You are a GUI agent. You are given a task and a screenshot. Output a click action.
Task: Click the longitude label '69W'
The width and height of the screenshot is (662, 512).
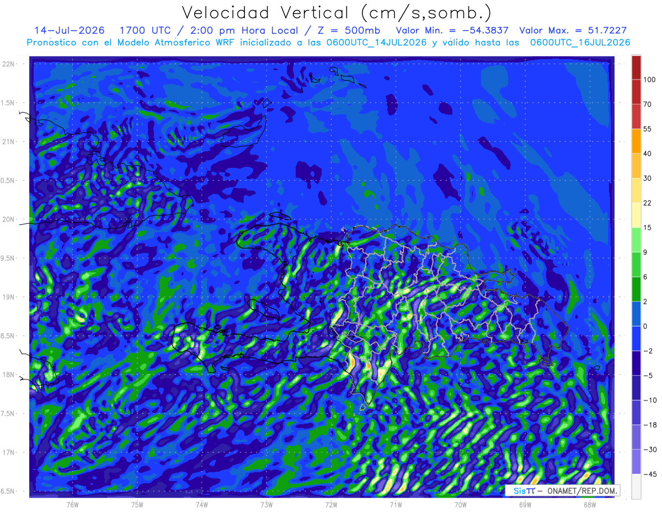(525, 504)
